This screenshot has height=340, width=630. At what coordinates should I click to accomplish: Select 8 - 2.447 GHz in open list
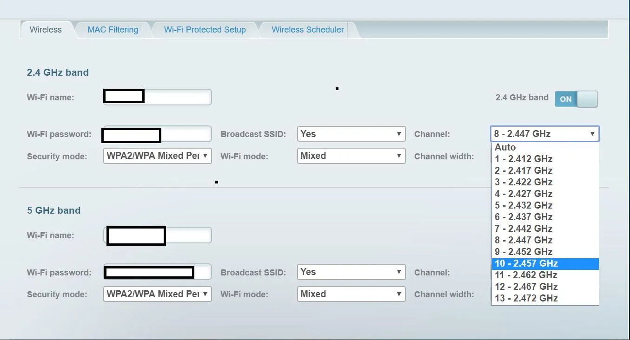point(545,240)
